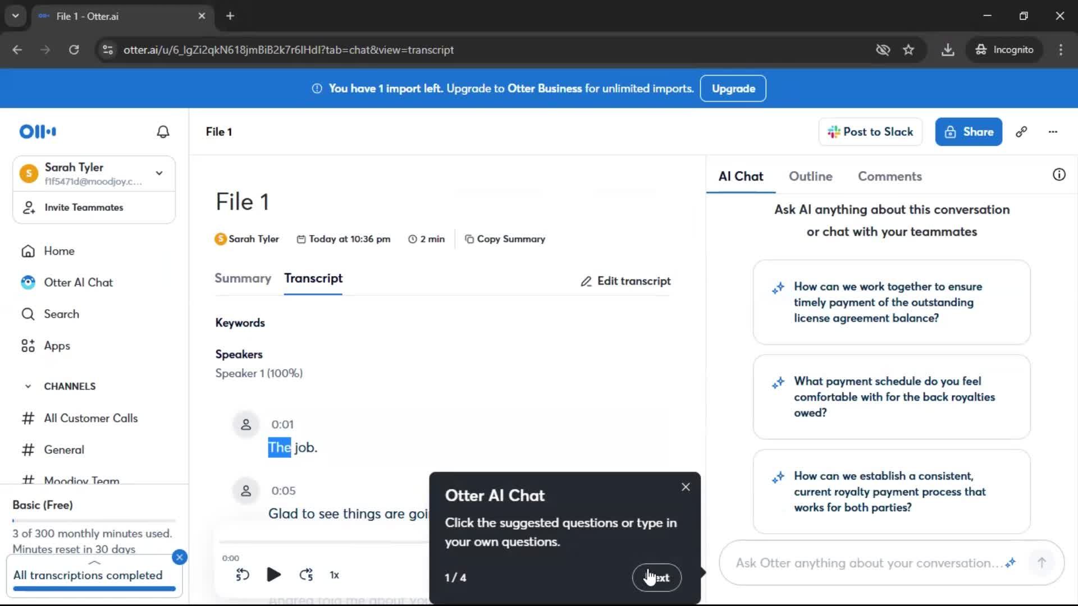The width and height of the screenshot is (1078, 606).
Task: Click the Otter logo
Action: (38, 132)
